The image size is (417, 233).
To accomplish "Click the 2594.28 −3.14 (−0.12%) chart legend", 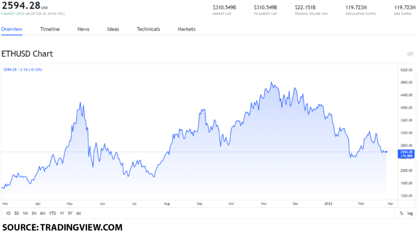I will click(x=23, y=70).
